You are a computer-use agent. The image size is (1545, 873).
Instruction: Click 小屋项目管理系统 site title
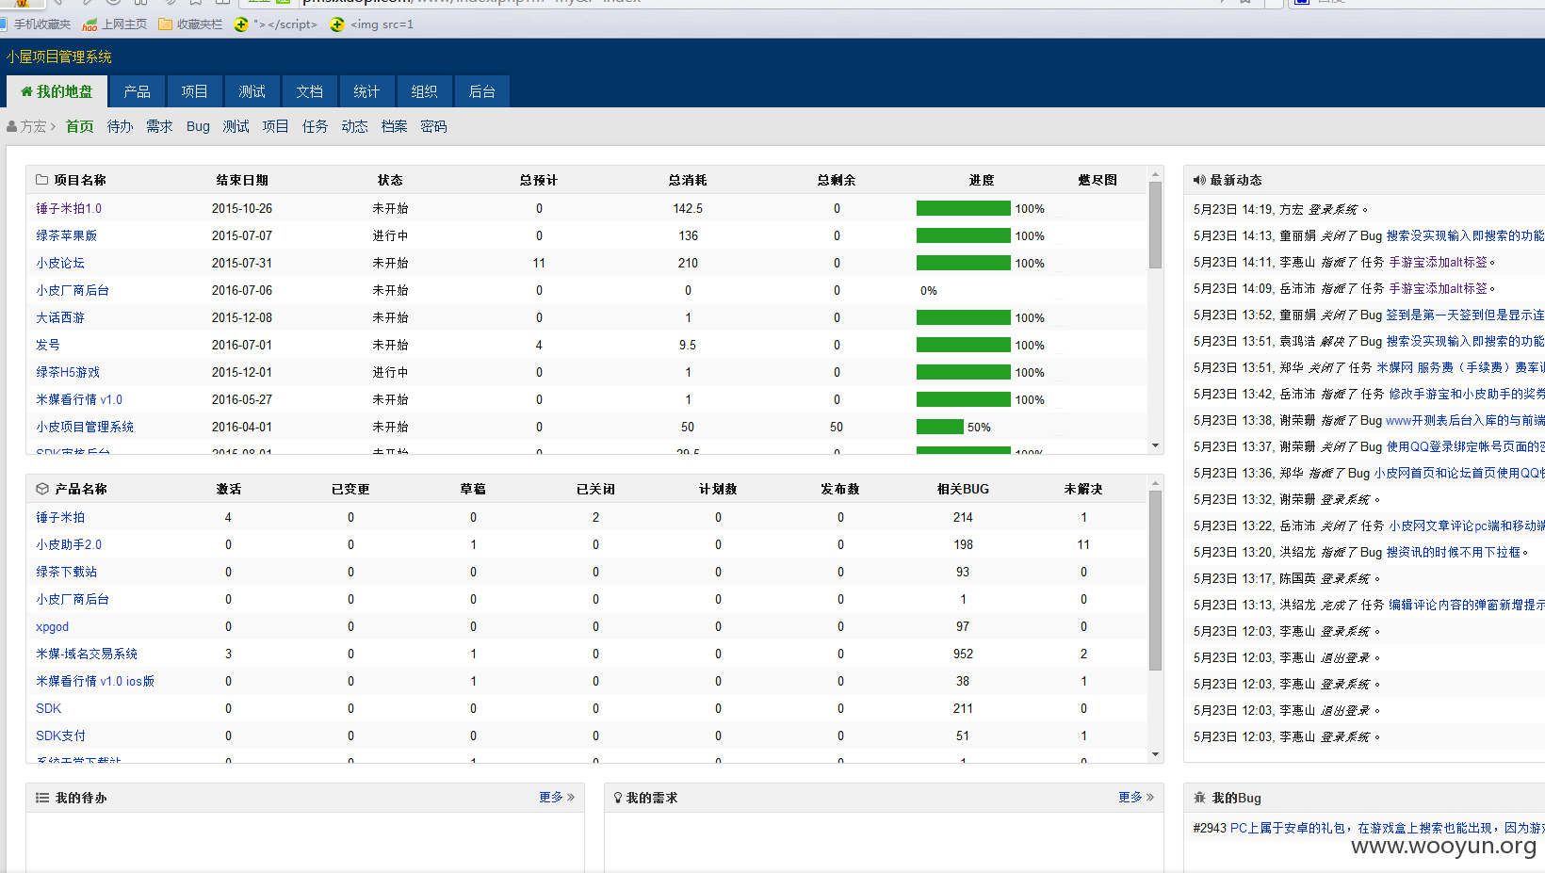click(x=59, y=57)
